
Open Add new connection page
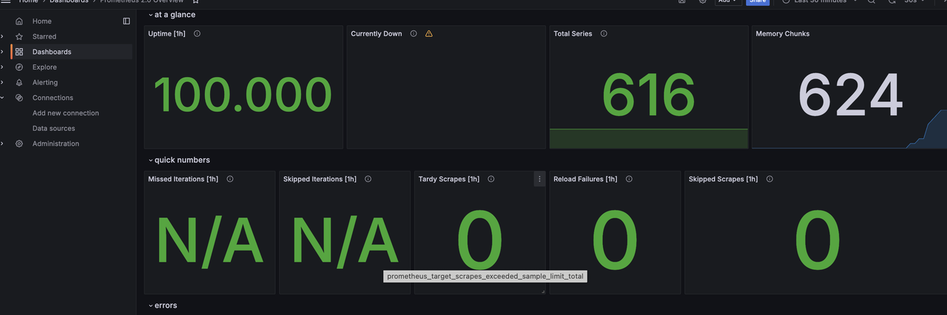[66, 113]
